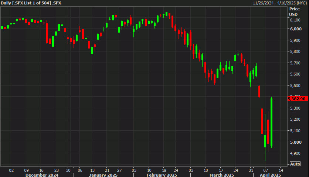Click the February 2025 month label

(162, 175)
